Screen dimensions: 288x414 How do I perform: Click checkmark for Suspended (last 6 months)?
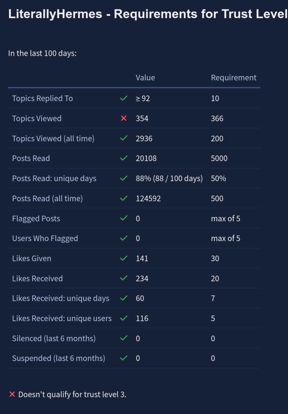tap(124, 358)
